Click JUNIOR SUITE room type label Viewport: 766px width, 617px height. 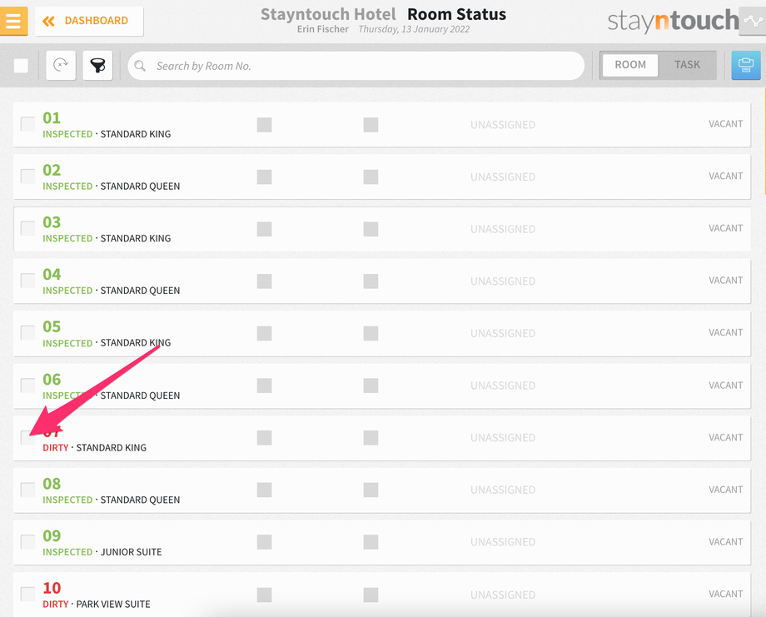click(x=131, y=552)
